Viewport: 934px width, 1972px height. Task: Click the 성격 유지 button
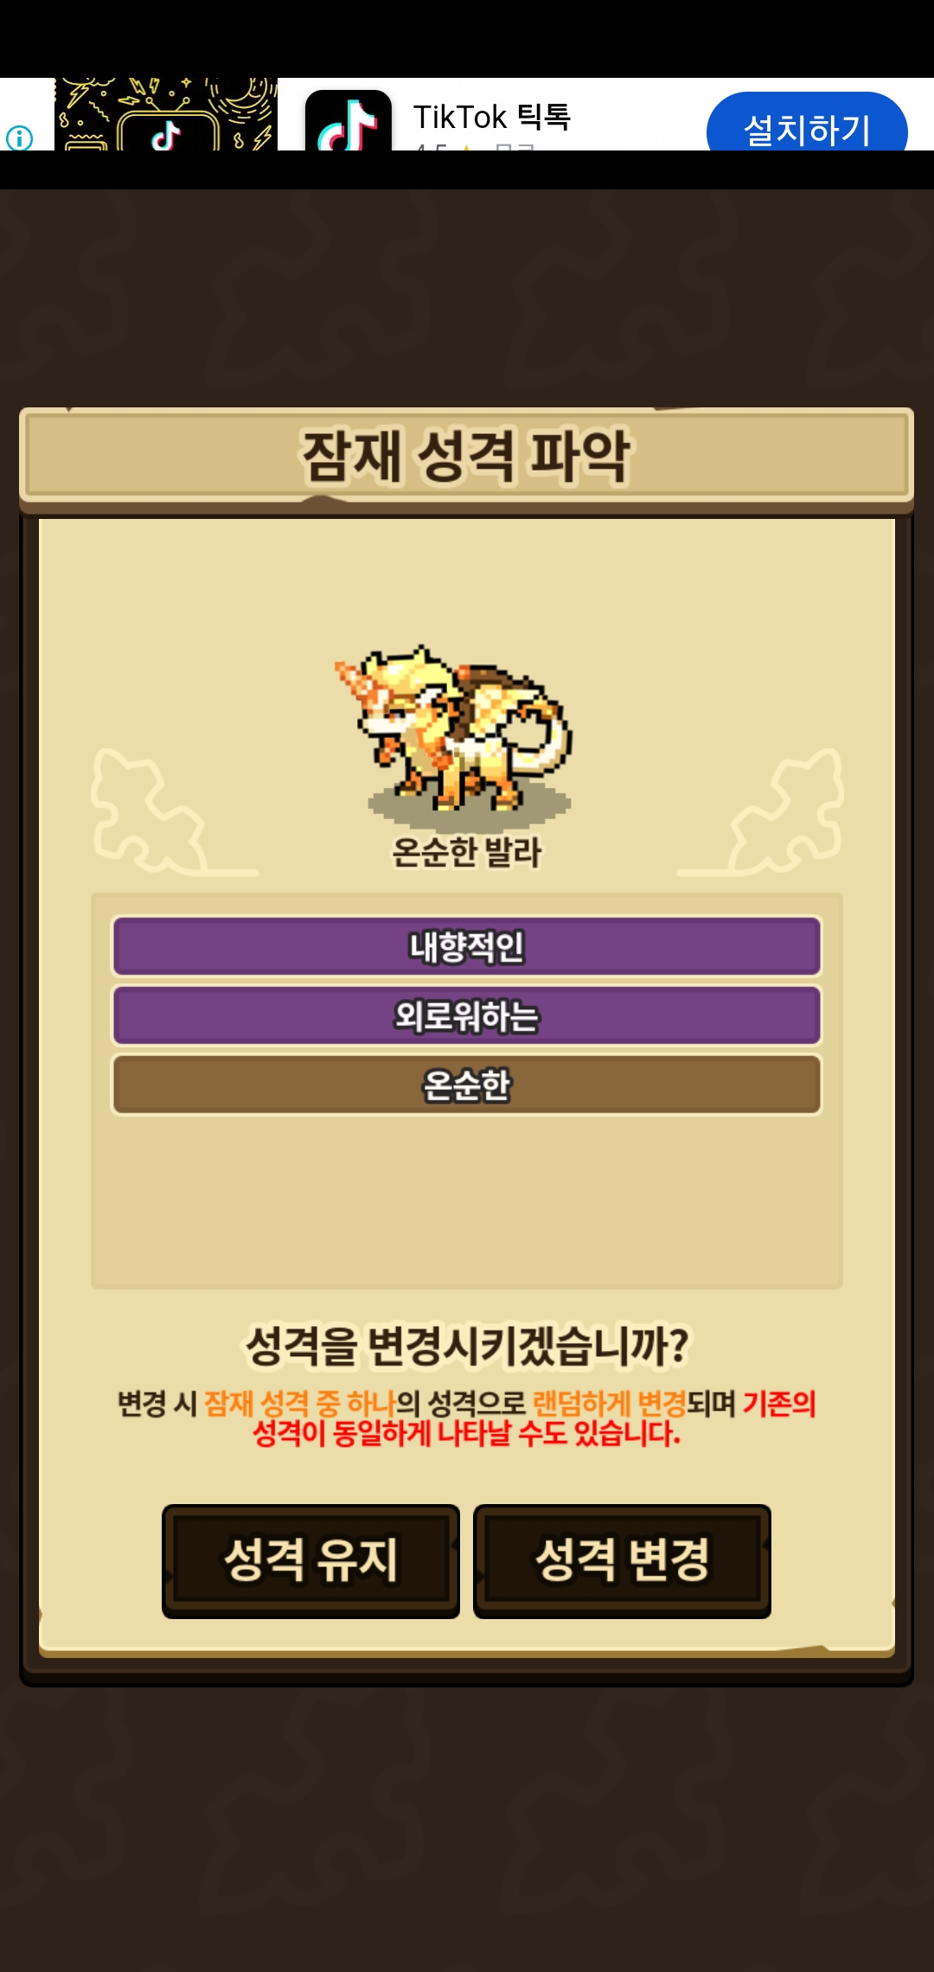click(310, 1561)
